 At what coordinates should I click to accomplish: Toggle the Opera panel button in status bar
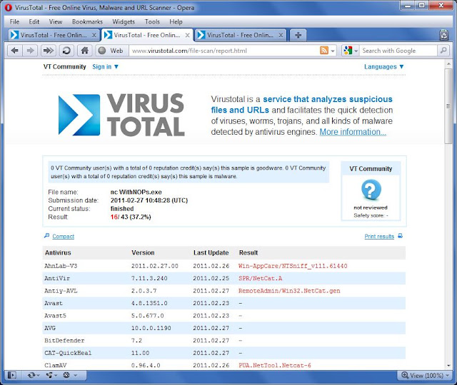point(12,375)
